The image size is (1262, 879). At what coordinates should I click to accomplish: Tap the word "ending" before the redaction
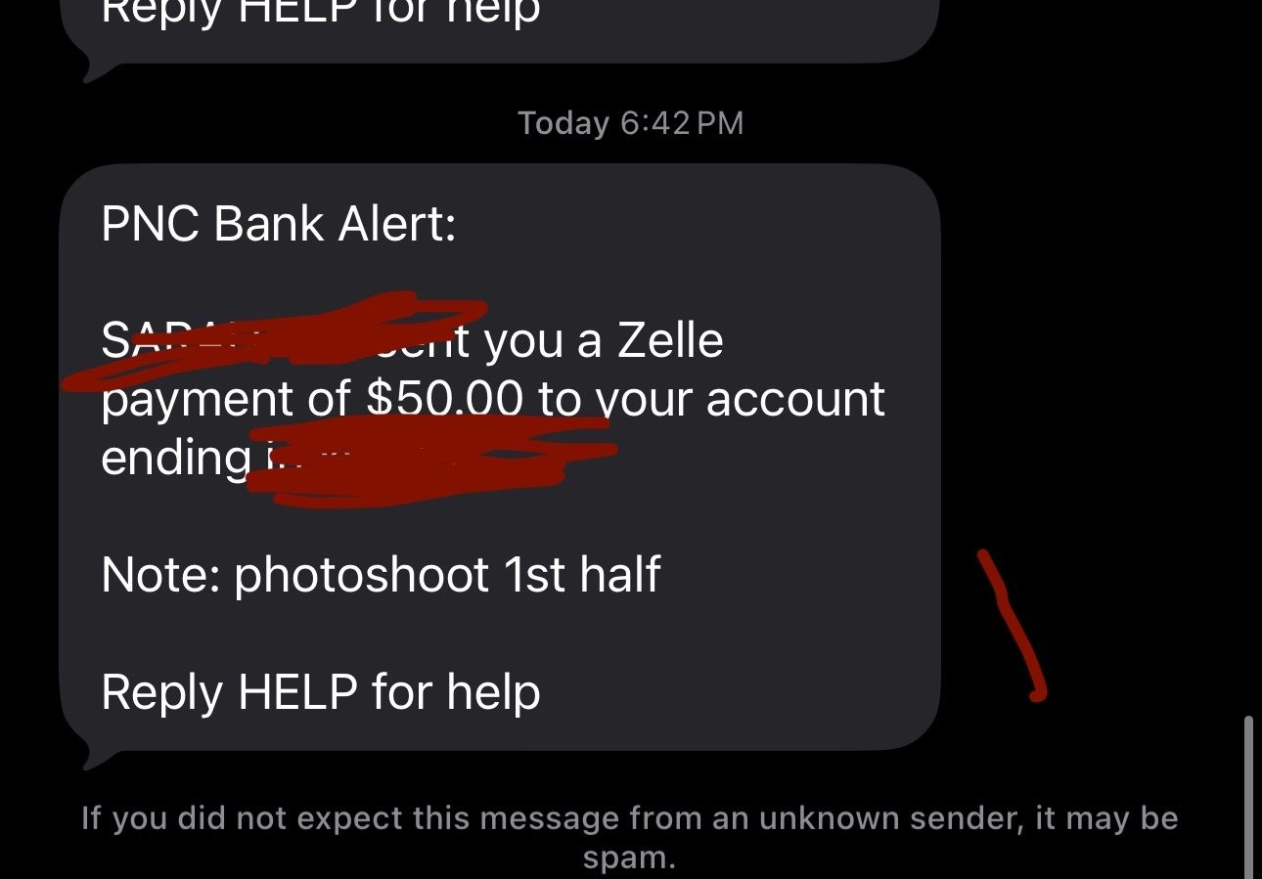click(x=176, y=459)
